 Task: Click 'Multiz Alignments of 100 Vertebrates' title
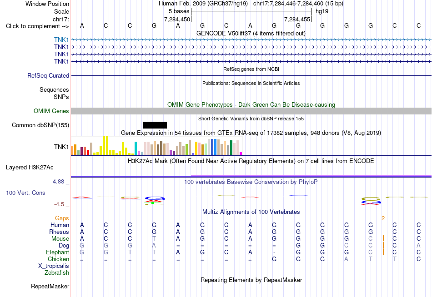coord(251,212)
